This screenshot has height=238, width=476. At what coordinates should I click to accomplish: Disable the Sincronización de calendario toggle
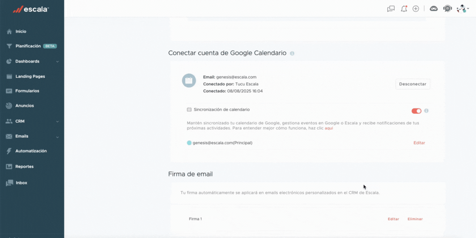[x=416, y=111]
